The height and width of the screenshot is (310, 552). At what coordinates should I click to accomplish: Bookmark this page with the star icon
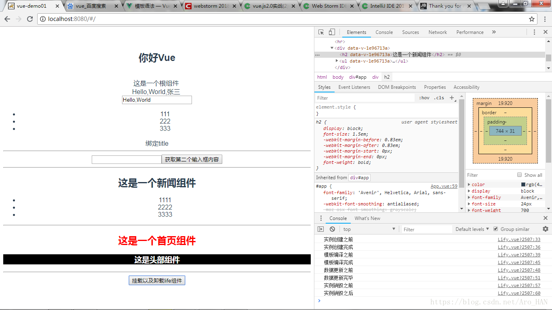(x=532, y=19)
